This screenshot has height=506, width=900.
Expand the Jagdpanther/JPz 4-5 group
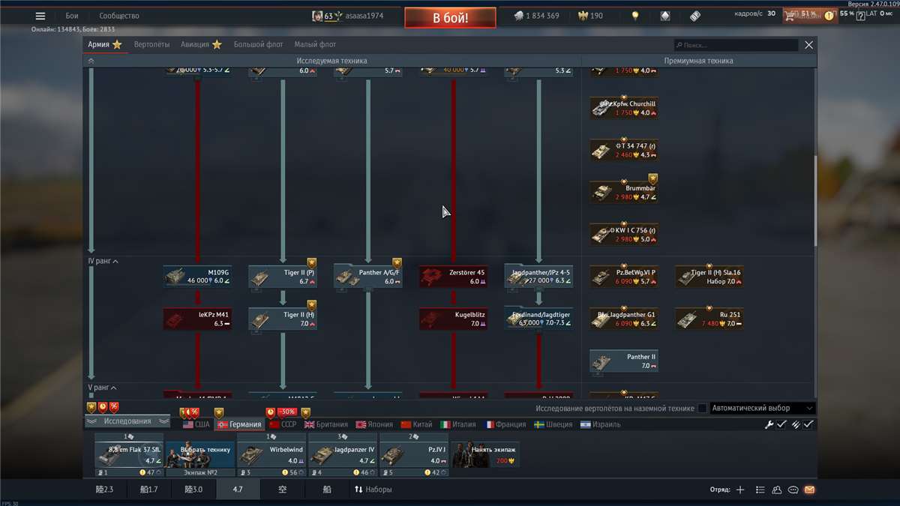click(x=538, y=277)
